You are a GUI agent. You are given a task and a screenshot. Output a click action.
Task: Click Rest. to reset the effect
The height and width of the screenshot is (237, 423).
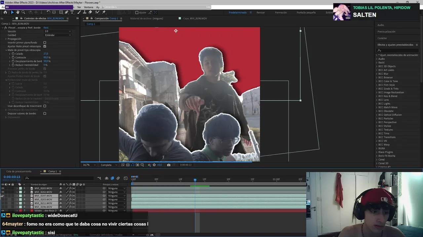point(46,28)
